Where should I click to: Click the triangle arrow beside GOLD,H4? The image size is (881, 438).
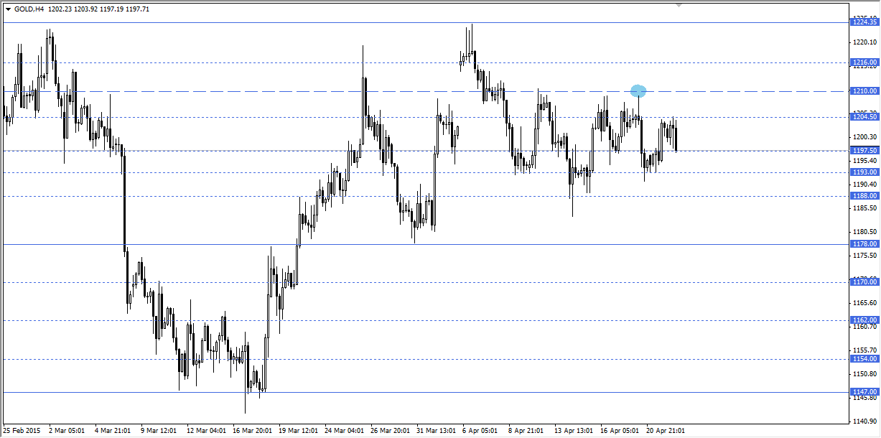pos(8,9)
